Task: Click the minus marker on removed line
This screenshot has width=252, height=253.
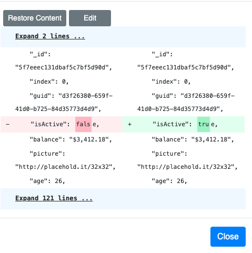Action: coord(7,124)
